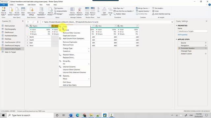Click Replace Values in ribbon
Screen dimensions: 211x118
(120, 14)
